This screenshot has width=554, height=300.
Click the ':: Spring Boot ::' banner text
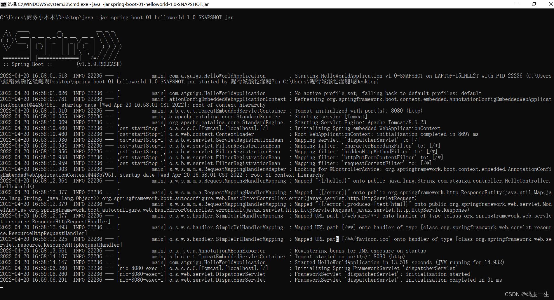click(x=28, y=64)
